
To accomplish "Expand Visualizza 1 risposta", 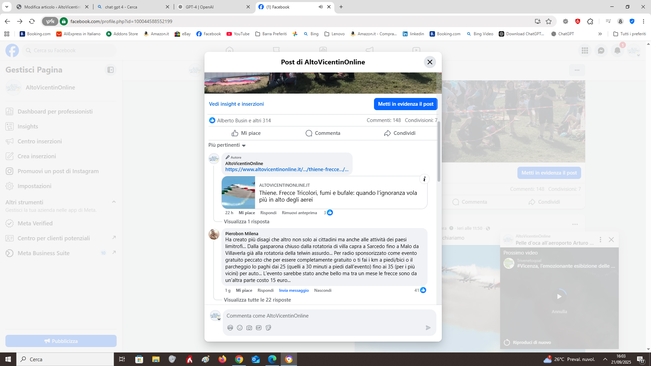I will coord(246,222).
